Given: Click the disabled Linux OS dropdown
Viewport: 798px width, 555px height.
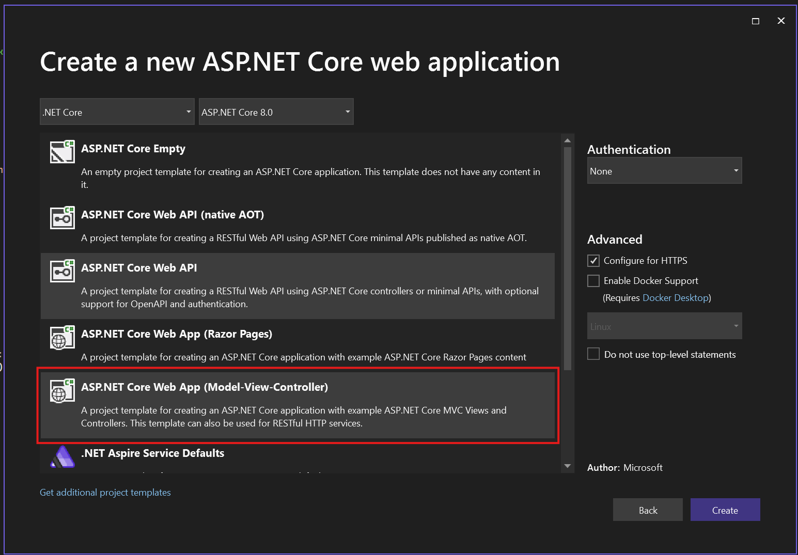Looking at the screenshot, I should coord(665,326).
